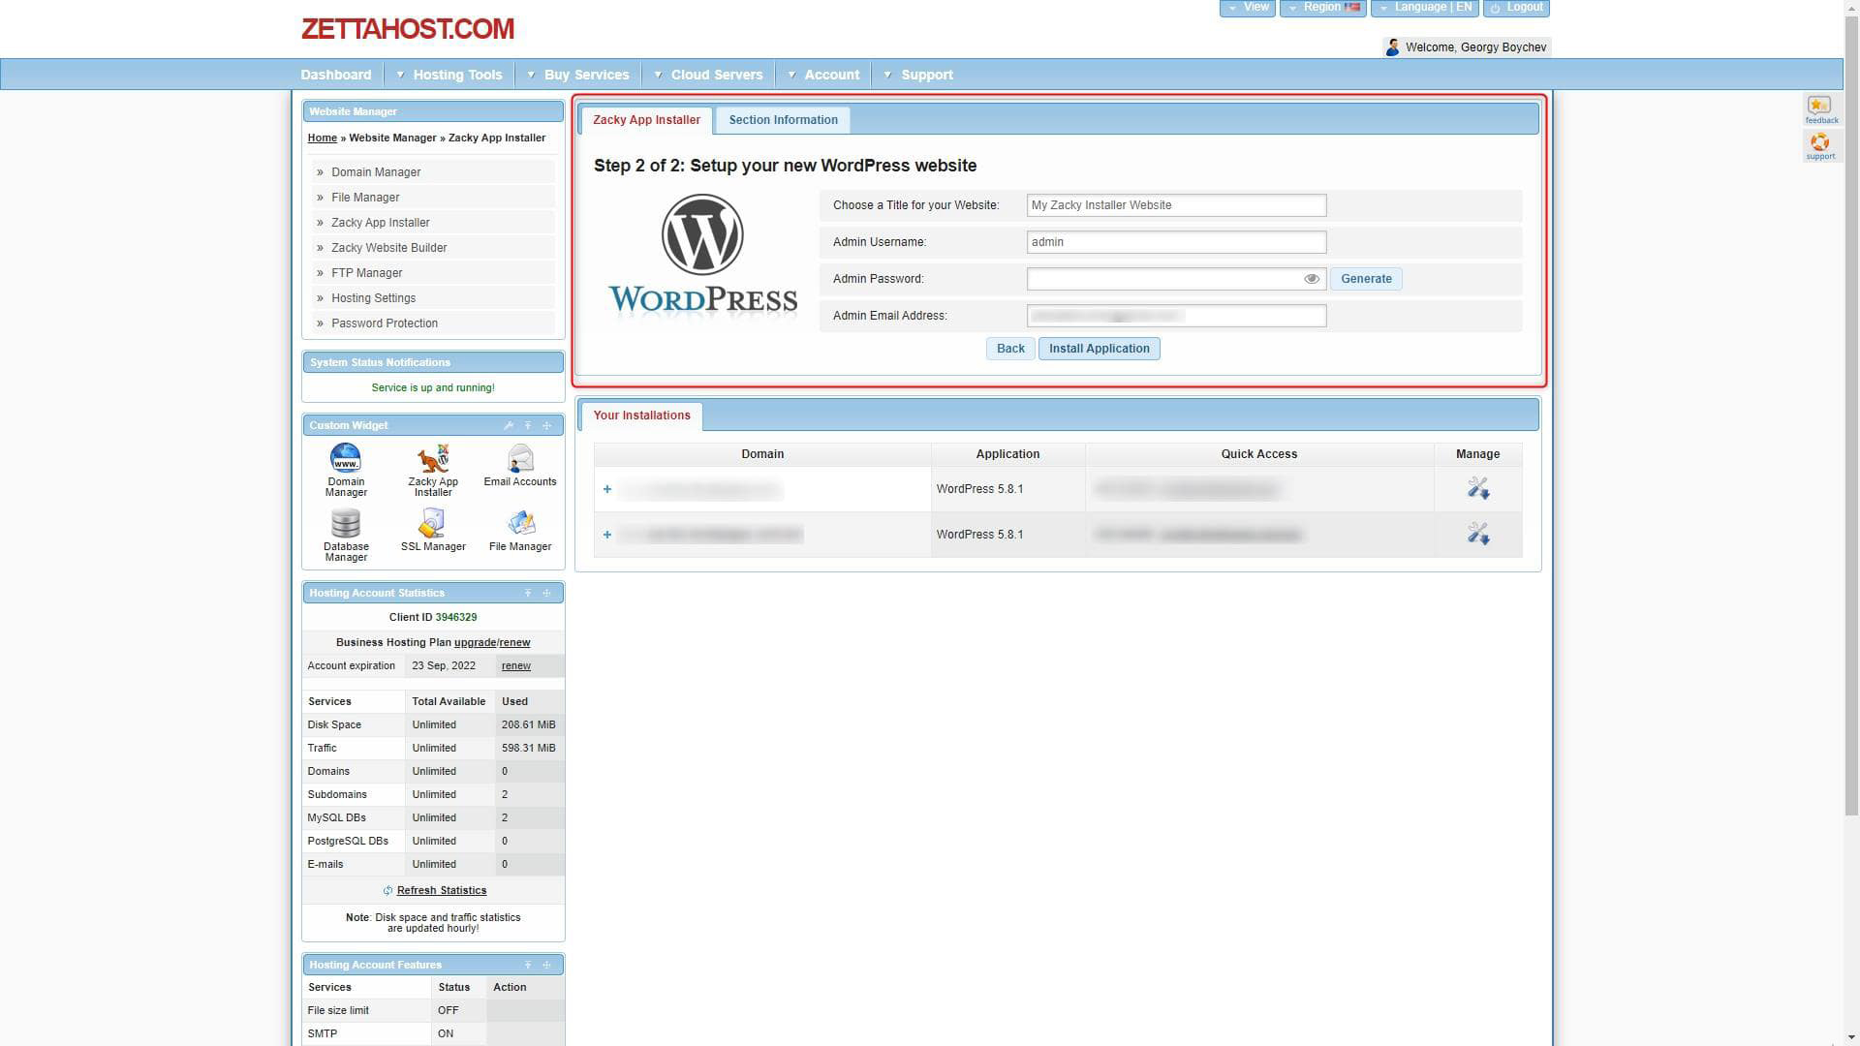Click the Install Application button

click(x=1099, y=349)
